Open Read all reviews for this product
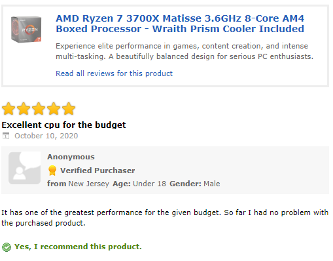Screen dimensions: 333x261 pyautogui.click(x=114, y=73)
